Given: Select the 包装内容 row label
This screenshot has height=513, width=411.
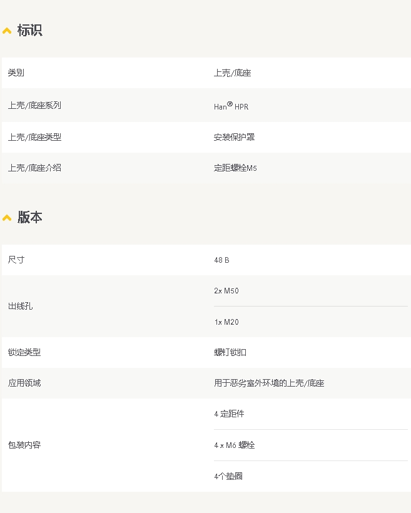Looking at the screenshot, I should click(x=24, y=445).
